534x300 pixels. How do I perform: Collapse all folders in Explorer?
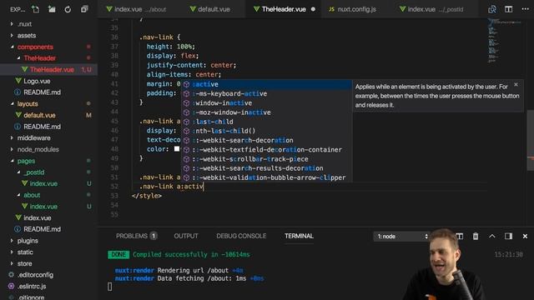(x=84, y=9)
